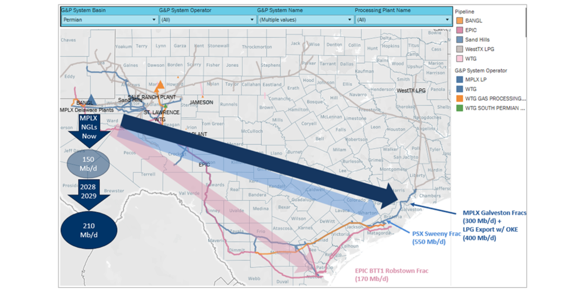Image resolution: width=585 pixels, height=292 pixels.
Task: Select MPLX LP in operator legend
Action: (476, 79)
